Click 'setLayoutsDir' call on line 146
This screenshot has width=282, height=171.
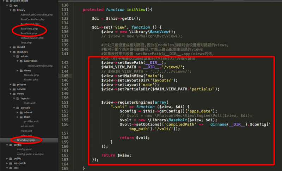(133, 80)
